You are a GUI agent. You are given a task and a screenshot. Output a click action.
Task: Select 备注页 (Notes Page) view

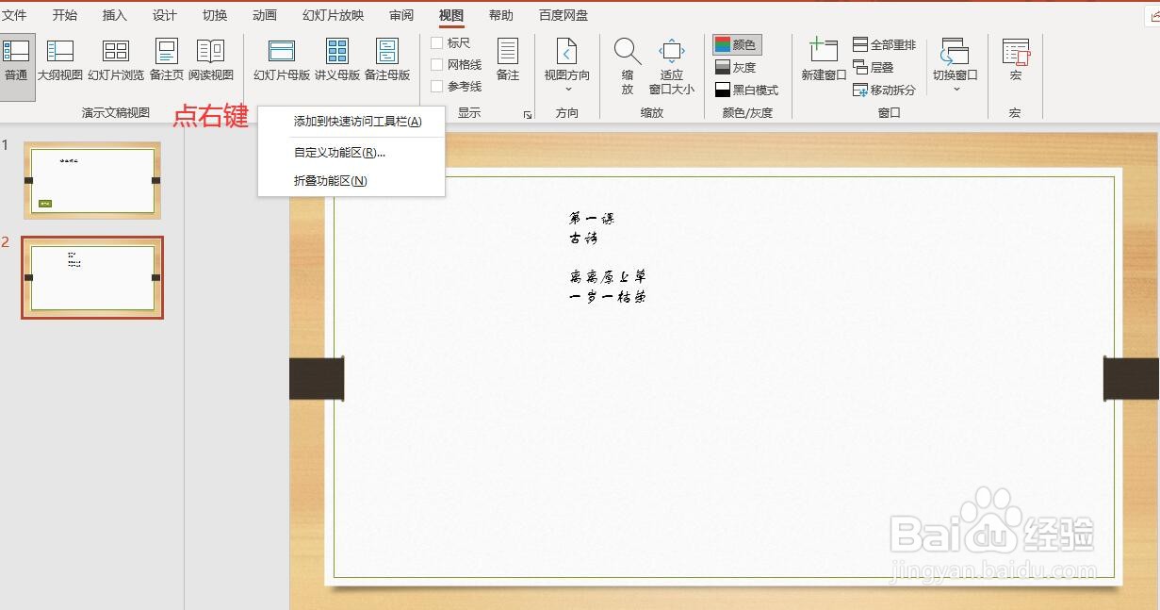click(166, 59)
